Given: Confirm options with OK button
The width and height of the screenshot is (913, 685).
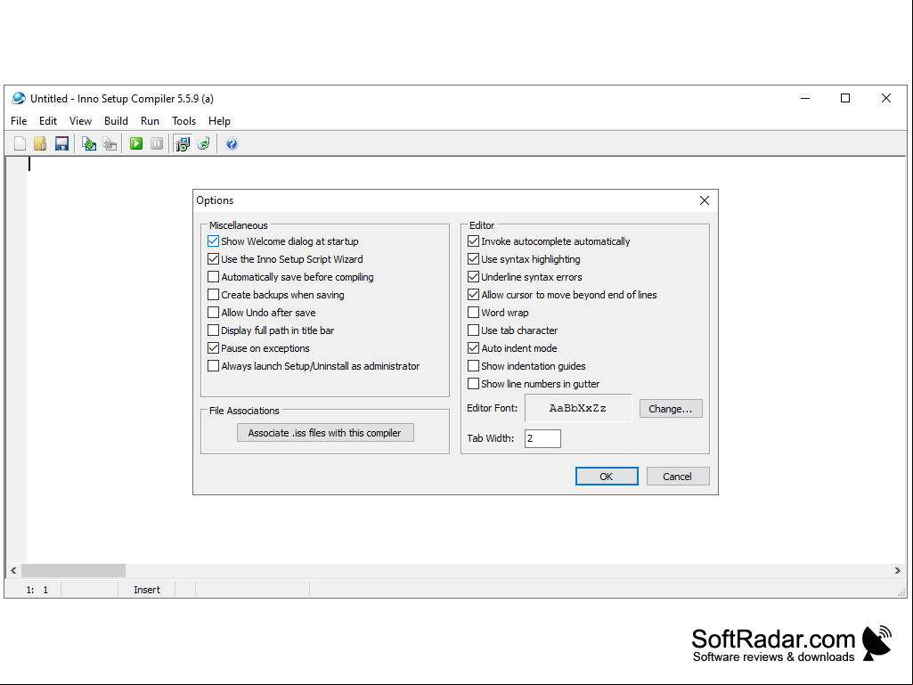Looking at the screenshot, I should pyautogui.click(x=607, y=477).
